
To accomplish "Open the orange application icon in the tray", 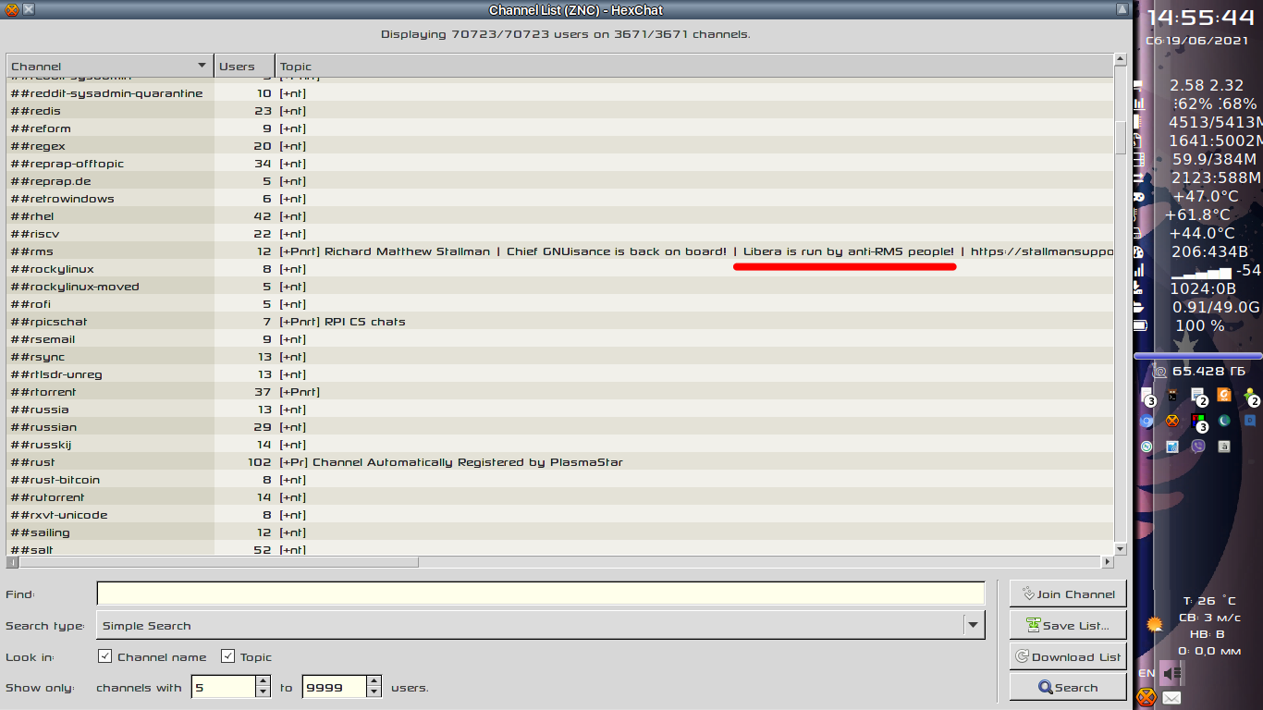I will pyautogui.click(x=1224, y=395).
